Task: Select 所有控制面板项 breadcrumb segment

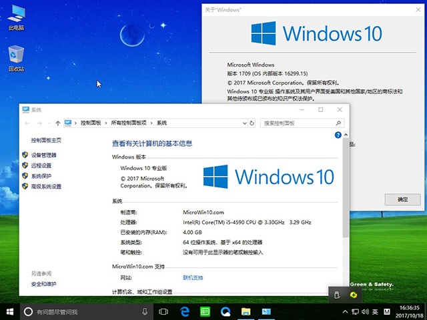Action: pos(129,123)
